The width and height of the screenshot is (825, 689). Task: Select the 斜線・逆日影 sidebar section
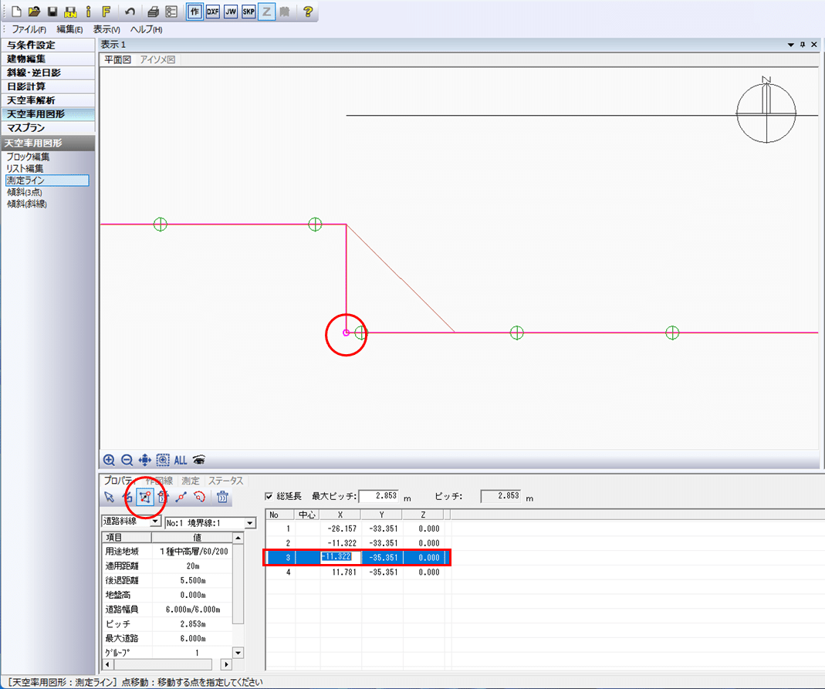click(48, 73)
